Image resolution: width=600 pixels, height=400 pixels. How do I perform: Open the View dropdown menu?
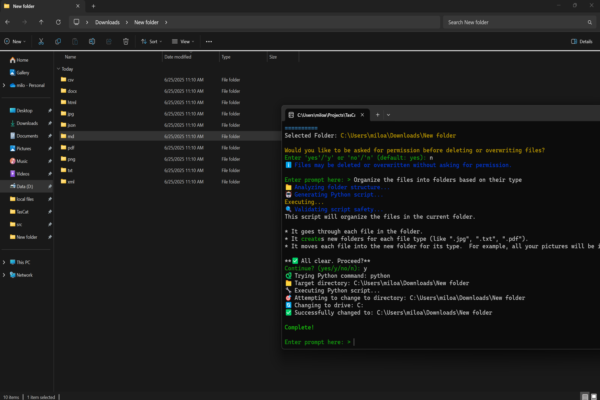[183, 41]
